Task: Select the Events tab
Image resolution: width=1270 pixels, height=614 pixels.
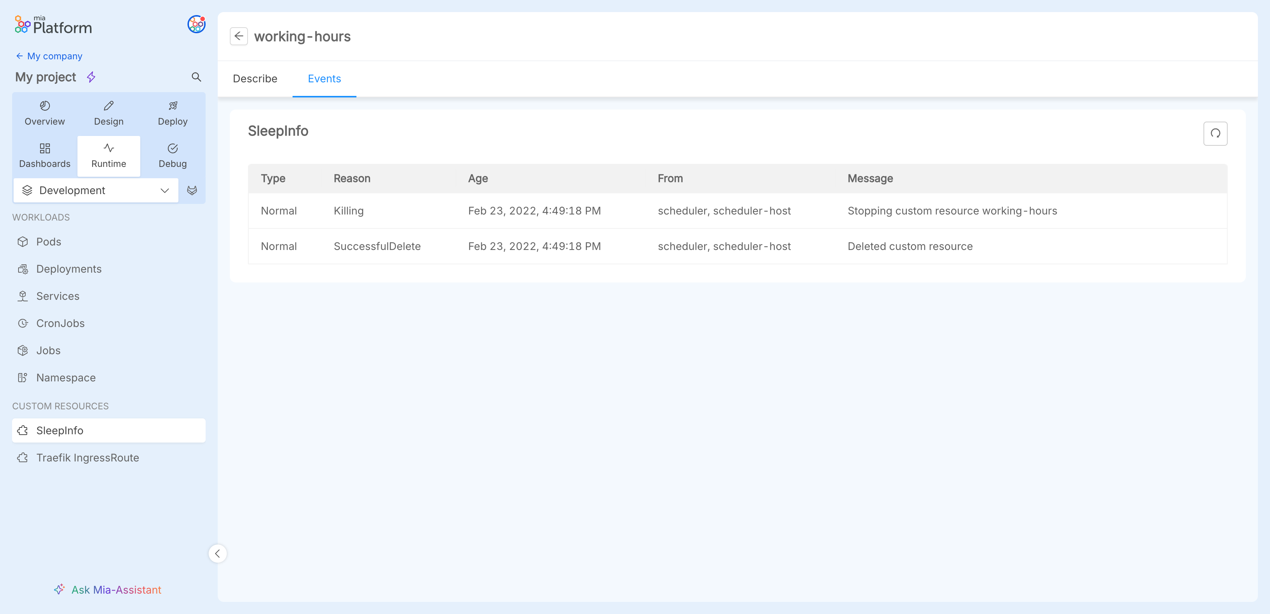Action: pos(324,79)
